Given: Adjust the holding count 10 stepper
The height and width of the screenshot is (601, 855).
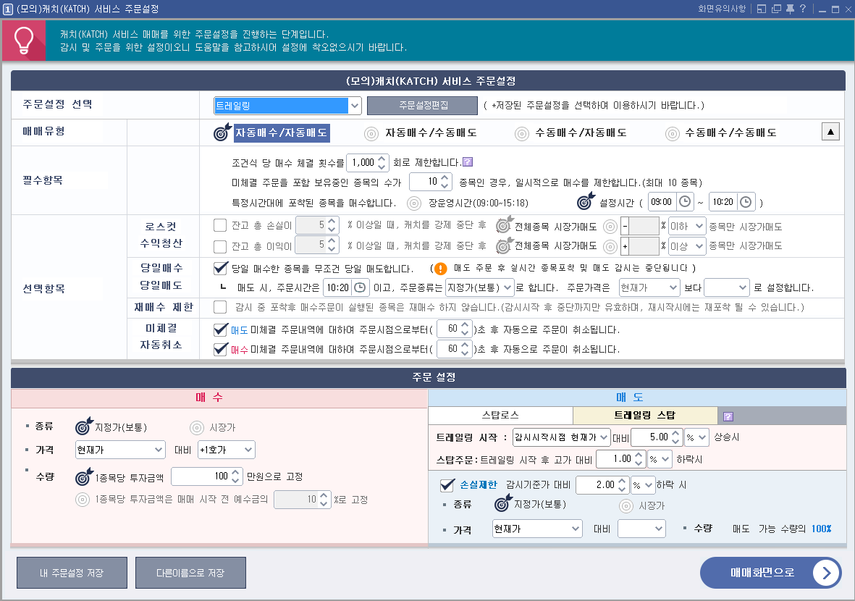Looking at the screenshot, I should coord(445,182).
